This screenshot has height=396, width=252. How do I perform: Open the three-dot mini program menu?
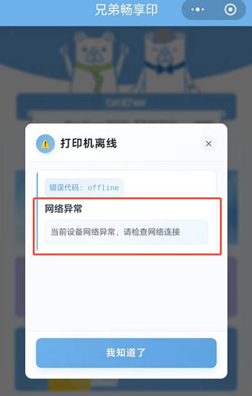198,9
